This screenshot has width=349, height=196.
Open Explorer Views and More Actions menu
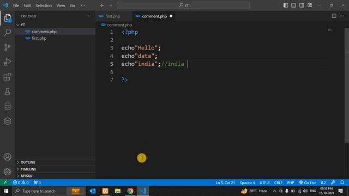[88, 16]
